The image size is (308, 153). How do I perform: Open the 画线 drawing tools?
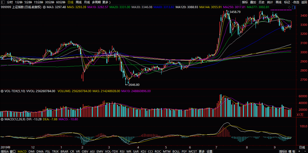[x=278, y=2]
